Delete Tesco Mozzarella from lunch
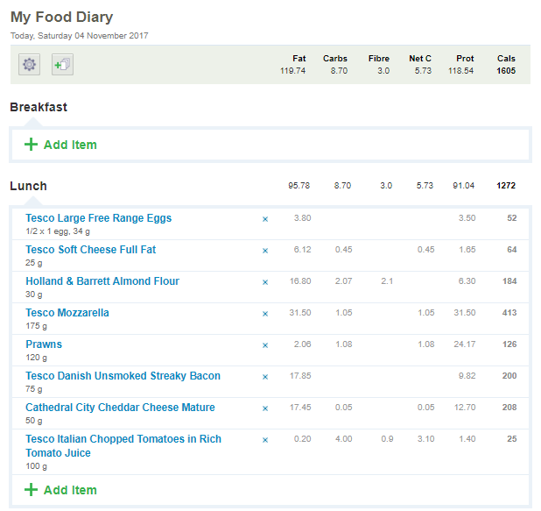The height and width of the screenshot is (511, 541). (x=265, y=313)
